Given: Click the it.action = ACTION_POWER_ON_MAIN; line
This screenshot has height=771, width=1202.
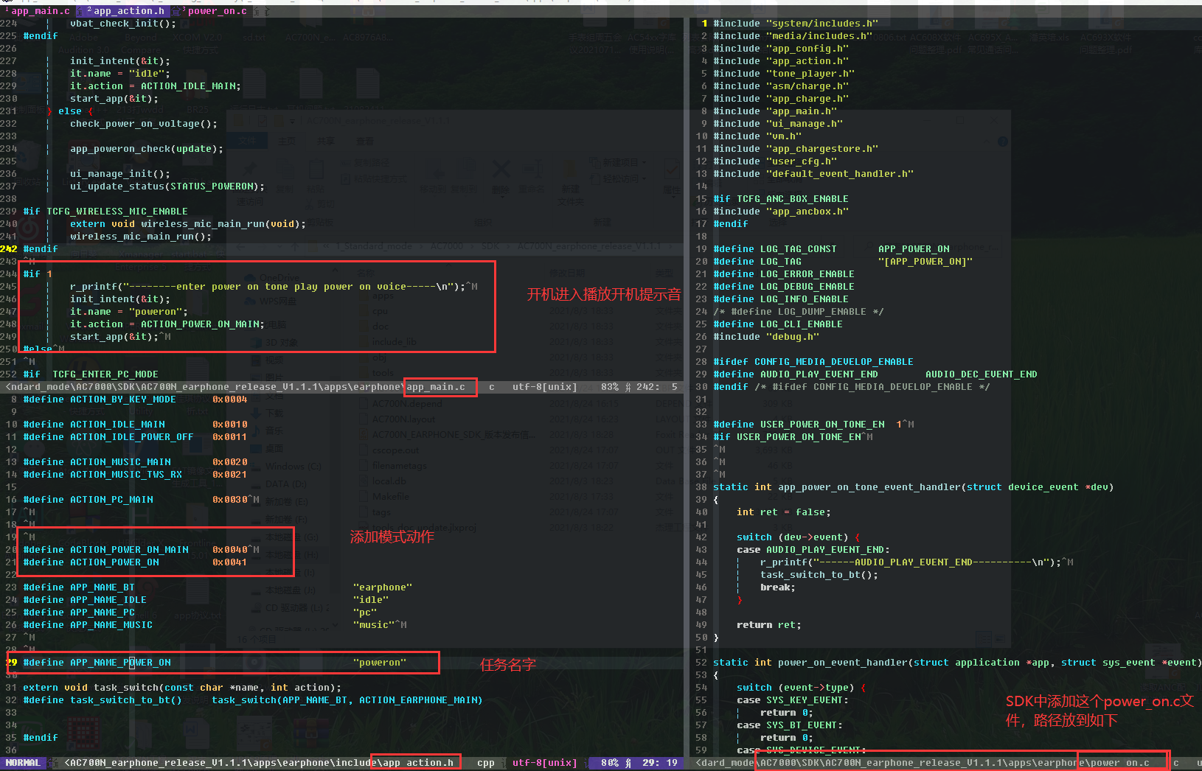Looking at the screenshot, I should click(x=167, y=324).
